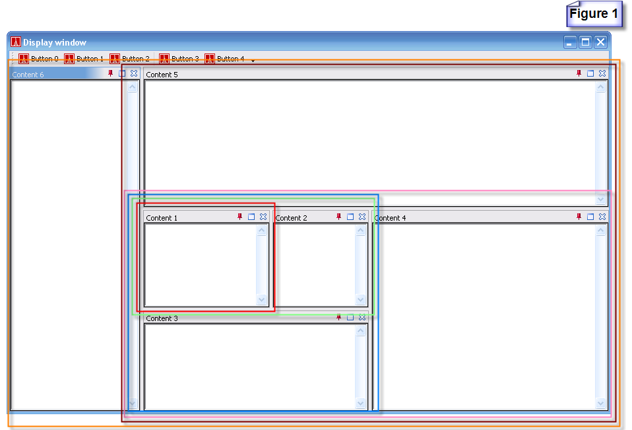
Task: Click Button 4 in the toolbar
Action: coord(224,59)
